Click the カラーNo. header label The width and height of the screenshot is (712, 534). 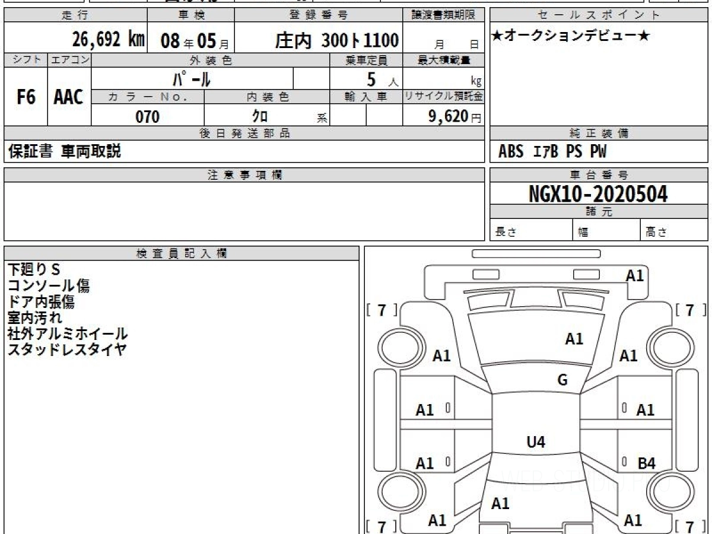pos(148,97)
